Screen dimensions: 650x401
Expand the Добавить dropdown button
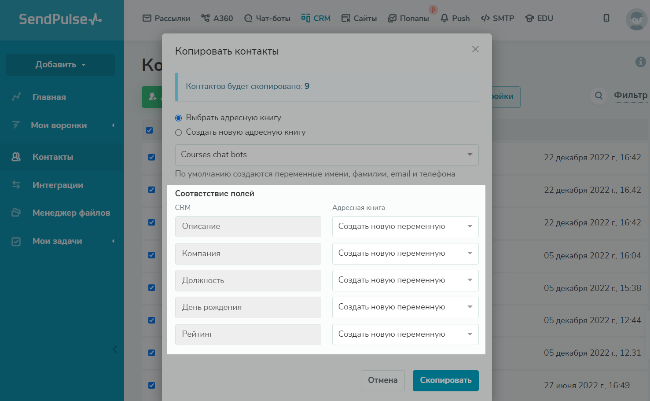point(61,65)
